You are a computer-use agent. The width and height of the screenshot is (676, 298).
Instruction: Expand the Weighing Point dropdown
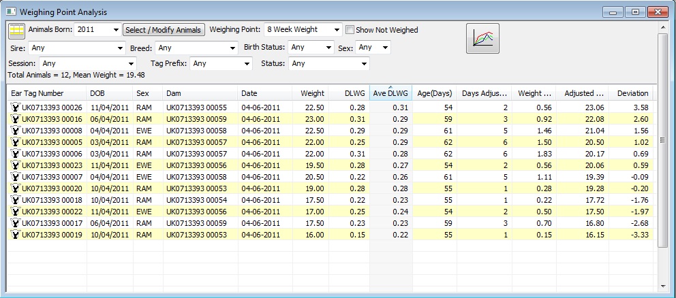pos(337,30)
